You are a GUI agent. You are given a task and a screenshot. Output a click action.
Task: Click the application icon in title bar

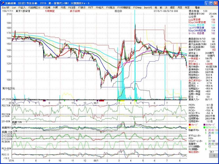(3, 3)
